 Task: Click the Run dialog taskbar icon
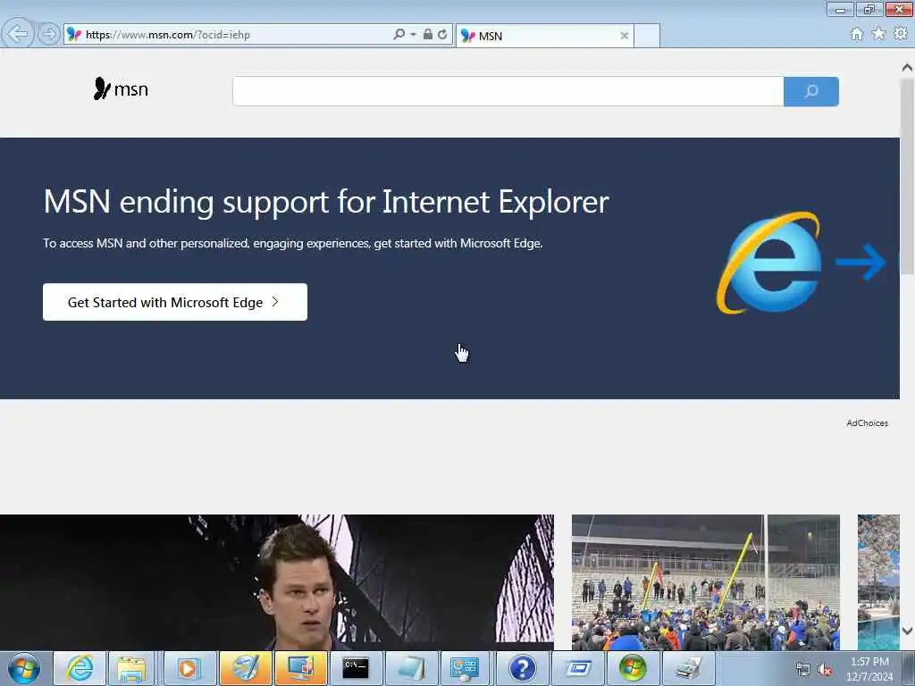click(578, 668)
